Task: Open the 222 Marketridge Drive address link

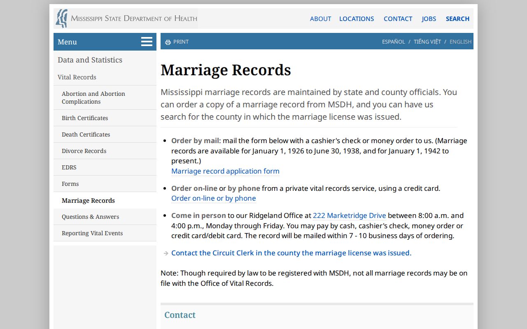Action: click(350, 215)
